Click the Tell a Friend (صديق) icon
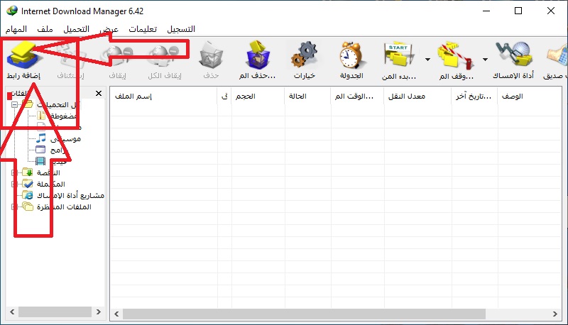Viewport: 568px width, 325px height. tap(557, 56)
